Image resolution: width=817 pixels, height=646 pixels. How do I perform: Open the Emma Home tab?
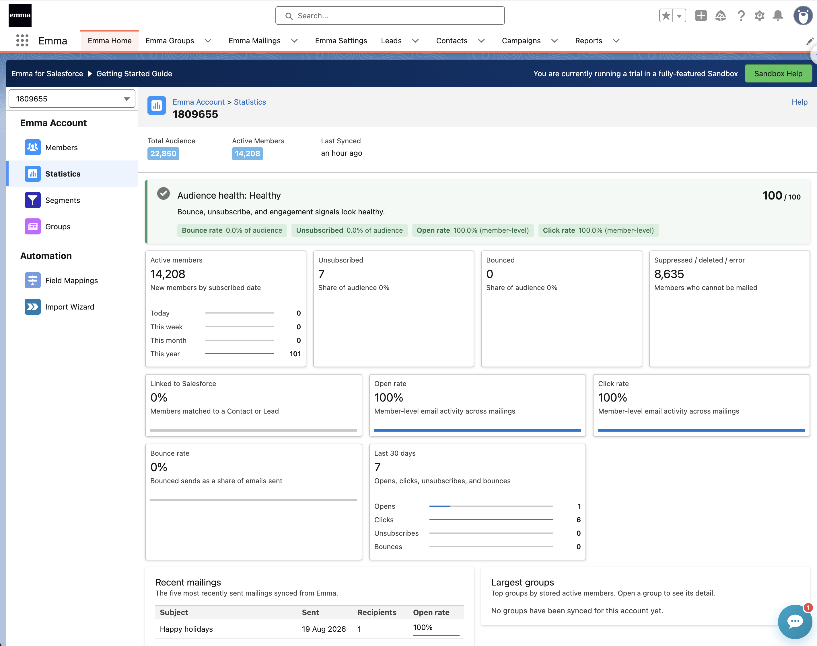coord(110,41)
